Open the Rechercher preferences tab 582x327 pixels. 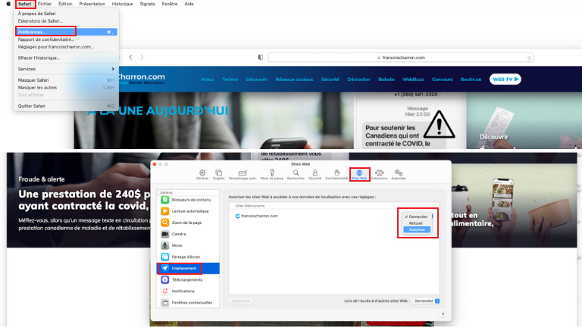point(296,175)
